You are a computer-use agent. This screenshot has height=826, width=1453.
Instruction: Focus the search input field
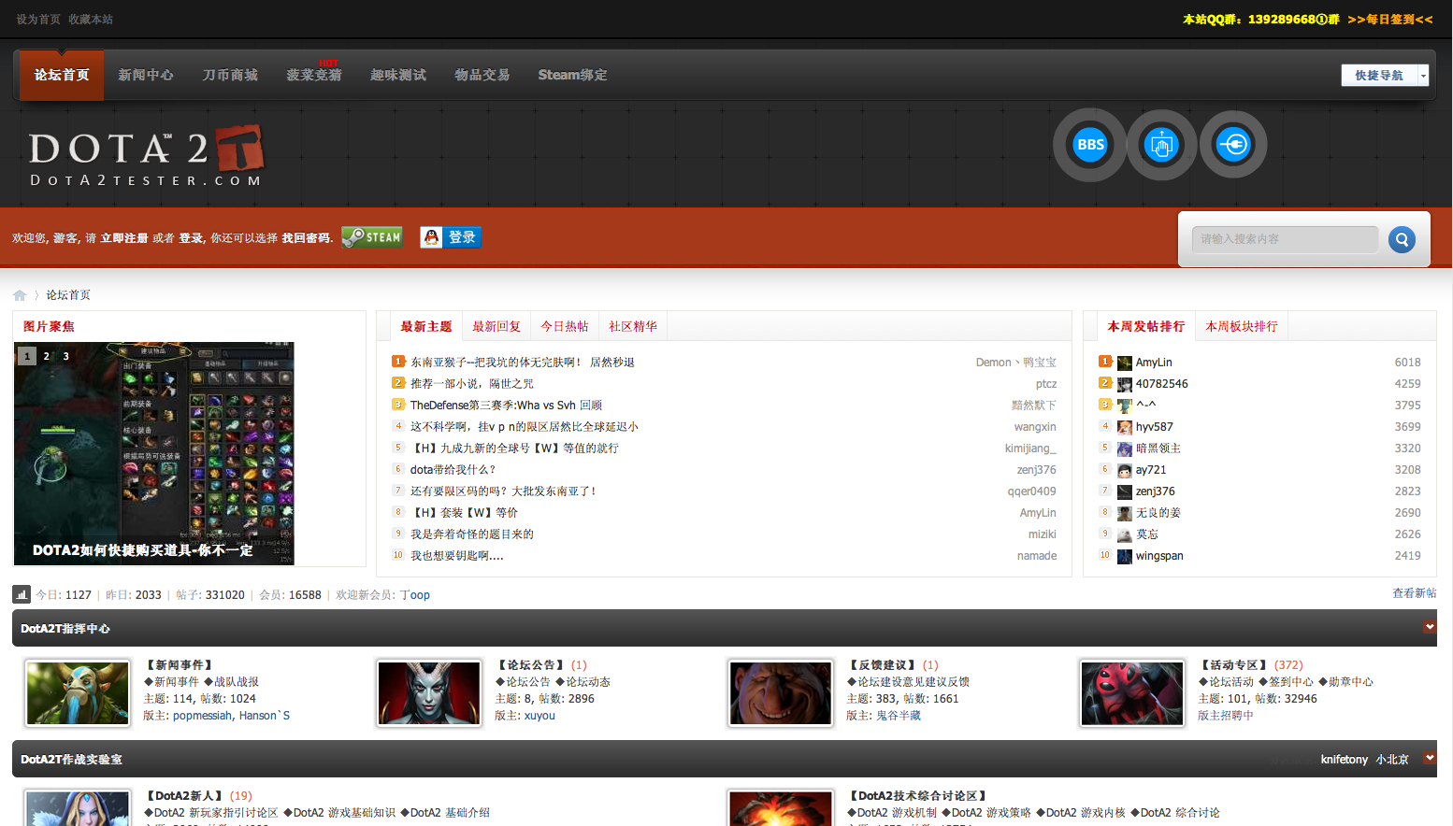point(1285,239)
